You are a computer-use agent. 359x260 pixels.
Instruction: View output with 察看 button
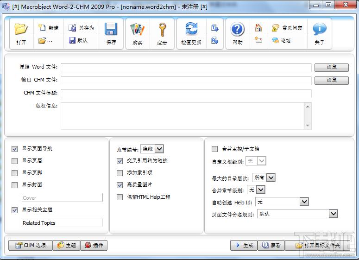click(271, 245)
